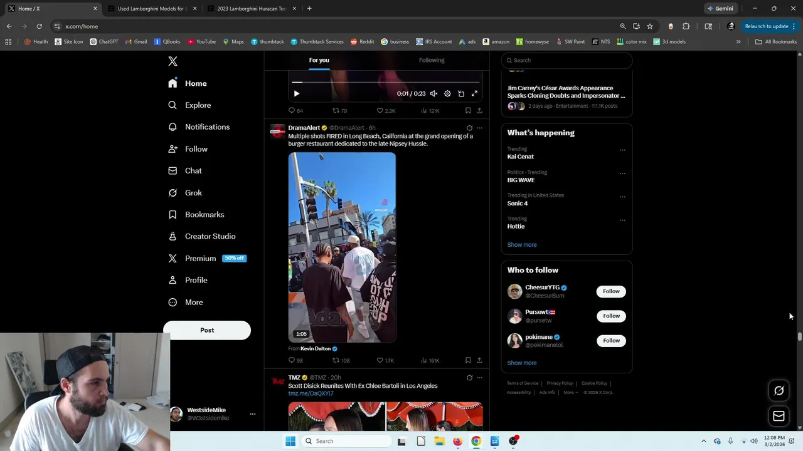The width and height of the screenshot is (803, 451).
Task: View analytics showing 121K views
Action: pyautogui.click(x=430, y=110)
